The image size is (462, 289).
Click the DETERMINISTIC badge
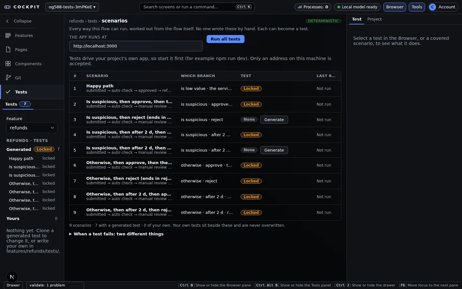323,21
